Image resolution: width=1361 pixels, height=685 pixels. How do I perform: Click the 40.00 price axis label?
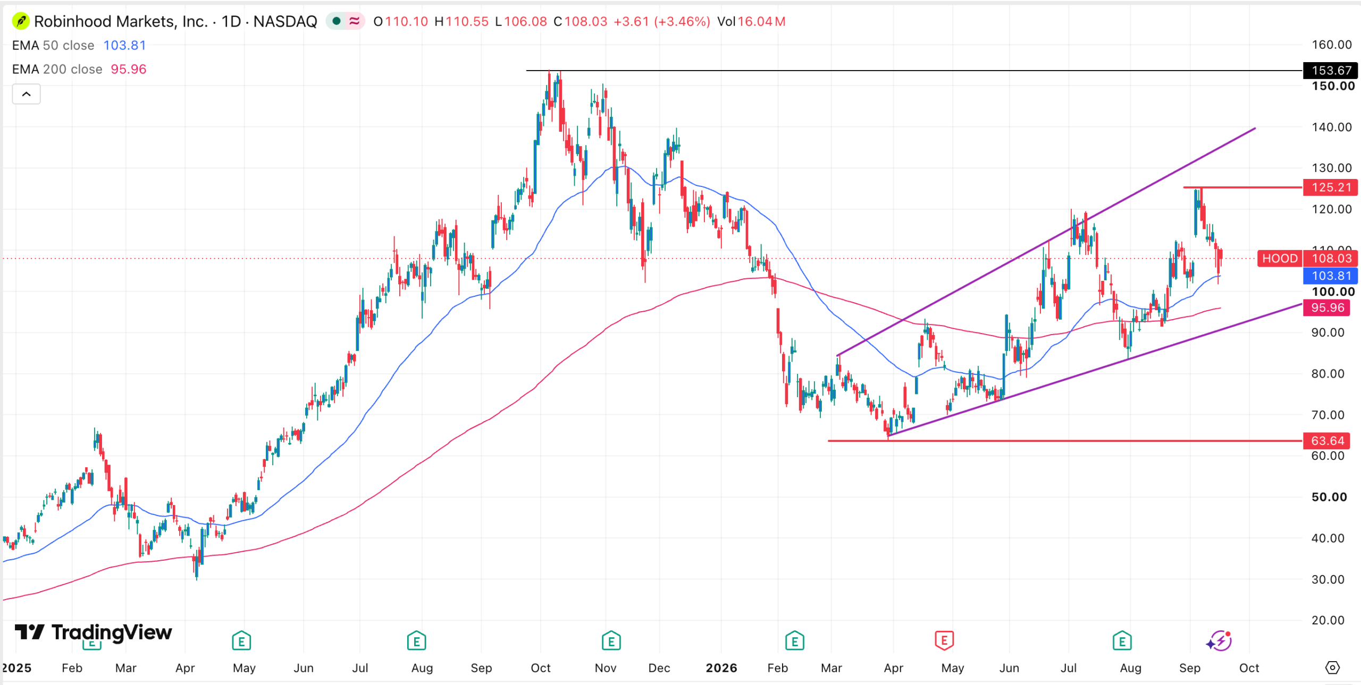[1328, 538]
